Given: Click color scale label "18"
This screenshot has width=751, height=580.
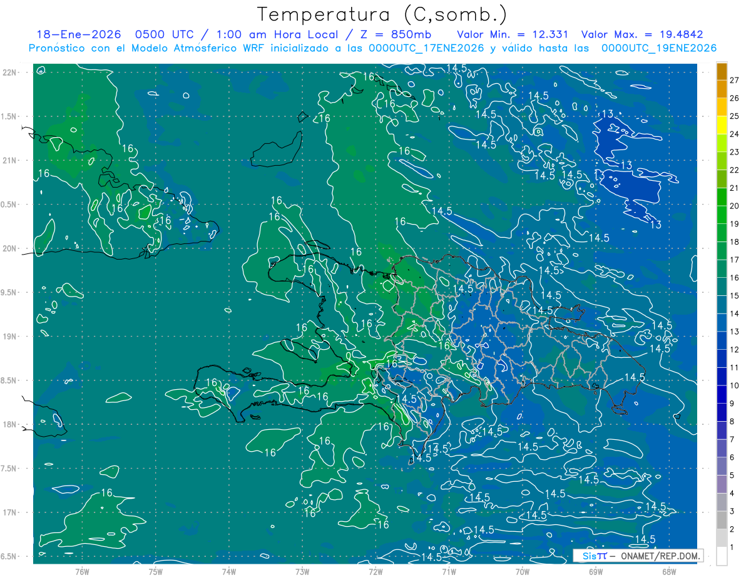Looking at the screenshot, I should coord(735,242).
